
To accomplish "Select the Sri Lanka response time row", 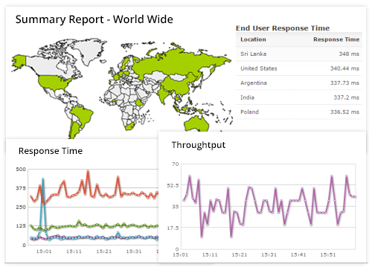I will pyautogui.click(x=299, y=54).
